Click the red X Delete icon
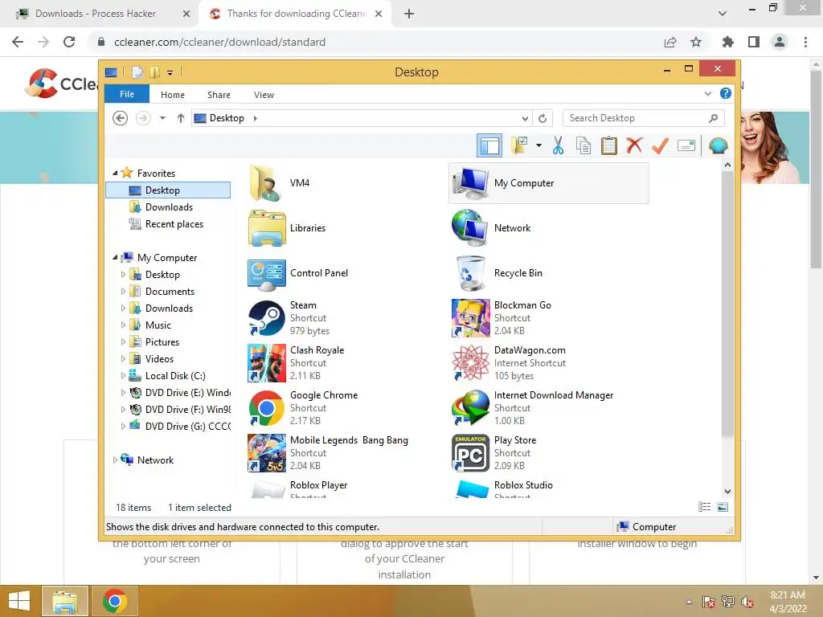 (634, 145)
